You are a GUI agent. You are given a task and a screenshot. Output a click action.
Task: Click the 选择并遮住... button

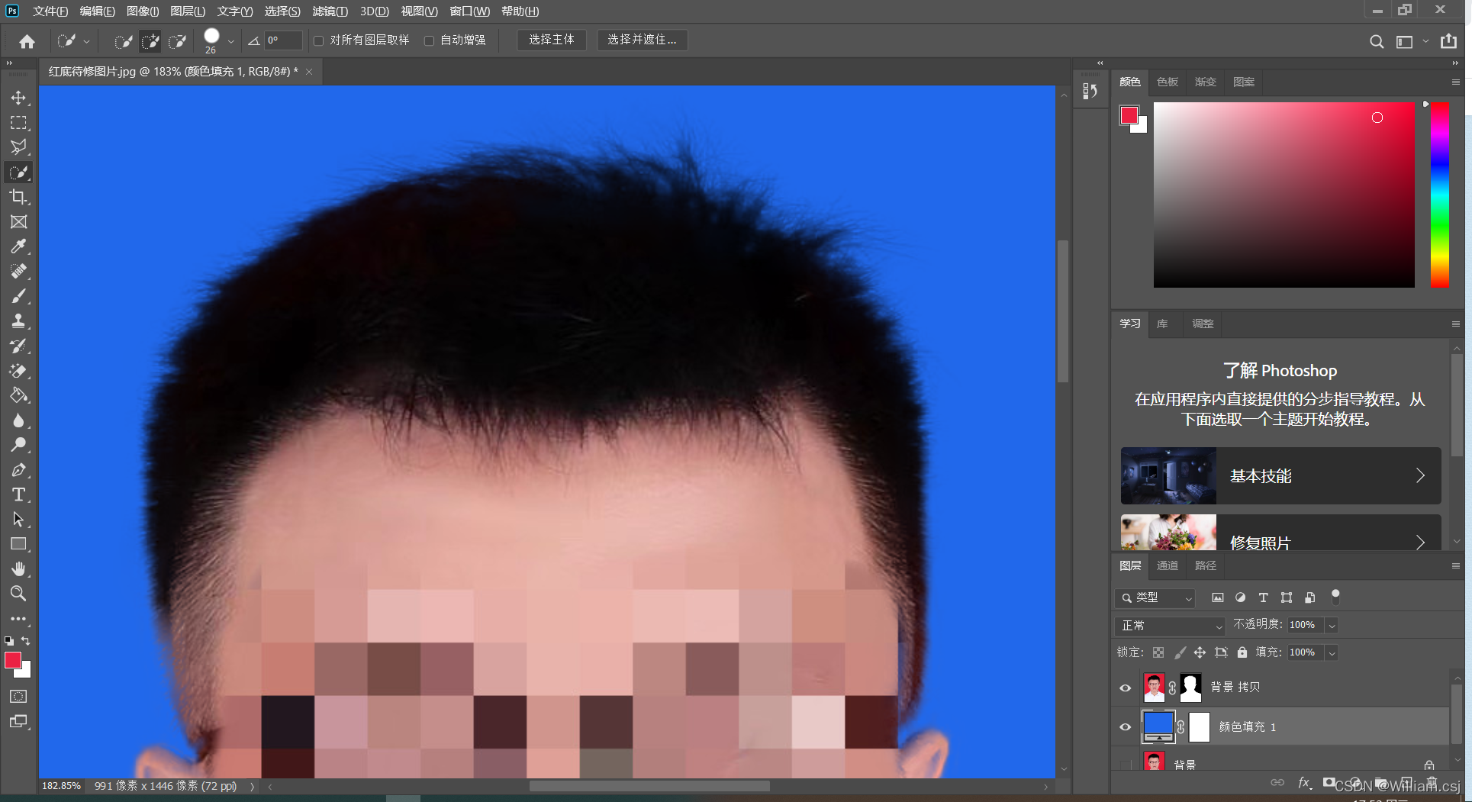(x=642, y=40)
